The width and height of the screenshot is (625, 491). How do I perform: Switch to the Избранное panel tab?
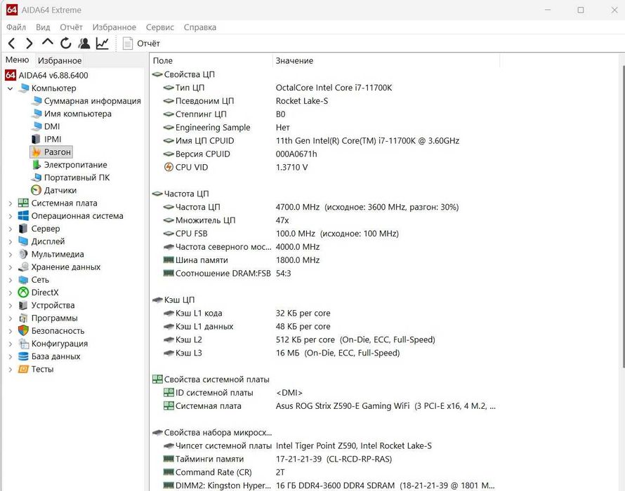(60, 60)
